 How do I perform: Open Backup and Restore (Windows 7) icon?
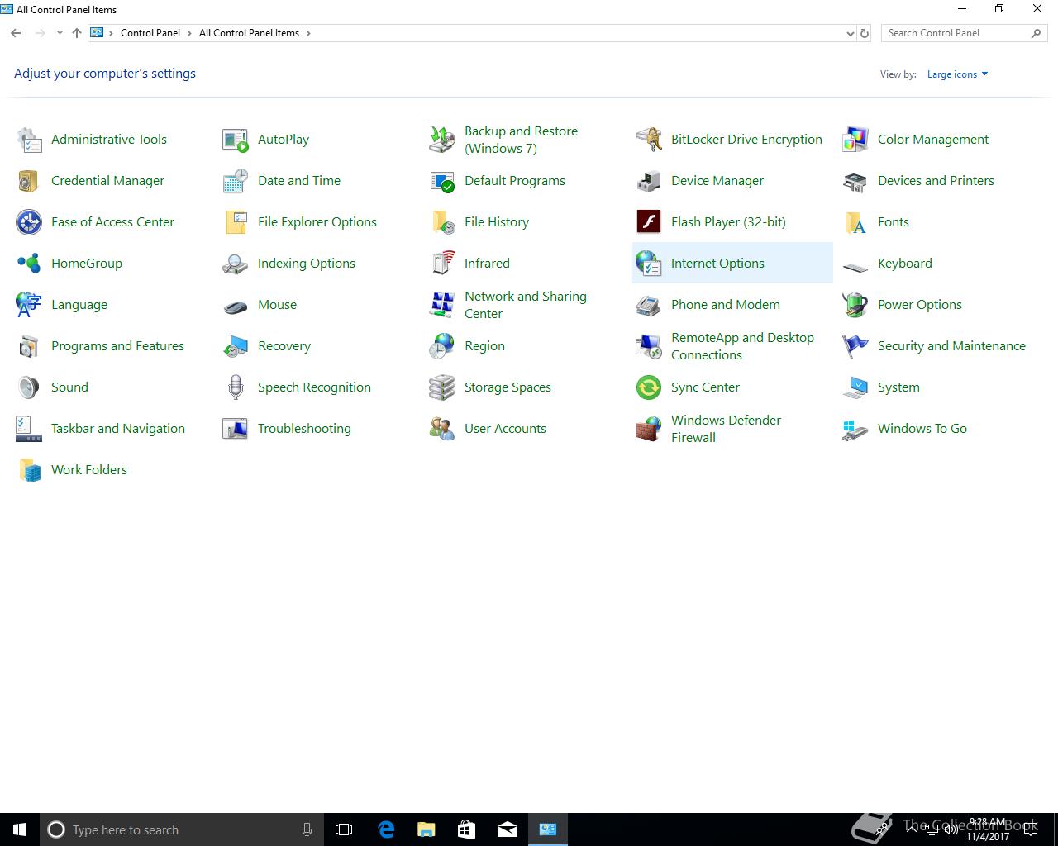[x=442, y=140]
